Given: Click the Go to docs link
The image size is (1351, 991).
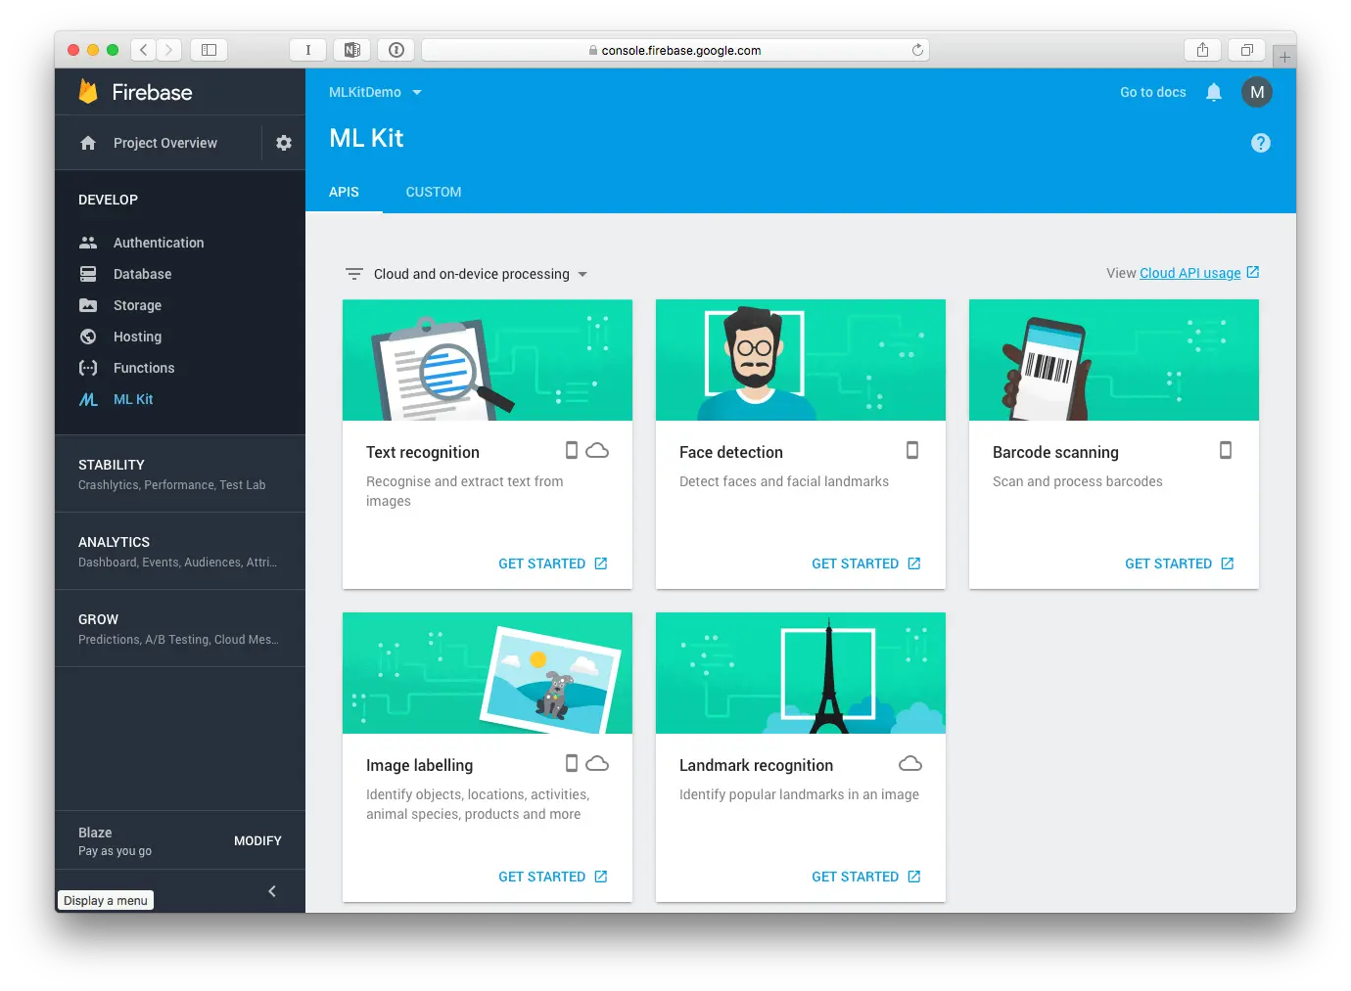Looking at the screenshot, I should 1153,92.
